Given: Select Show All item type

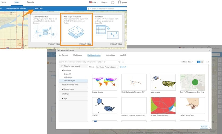Looking at the screenshot, I should [67, 74].
